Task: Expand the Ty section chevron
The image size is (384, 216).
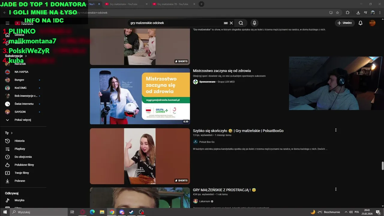Action: [x=12, y=133]
